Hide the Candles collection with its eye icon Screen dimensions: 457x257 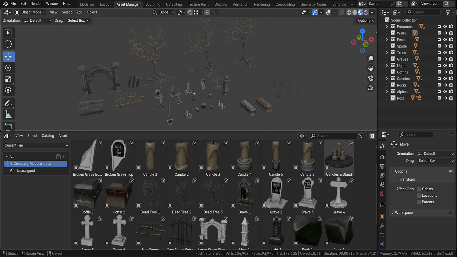[x=445, y=79]
